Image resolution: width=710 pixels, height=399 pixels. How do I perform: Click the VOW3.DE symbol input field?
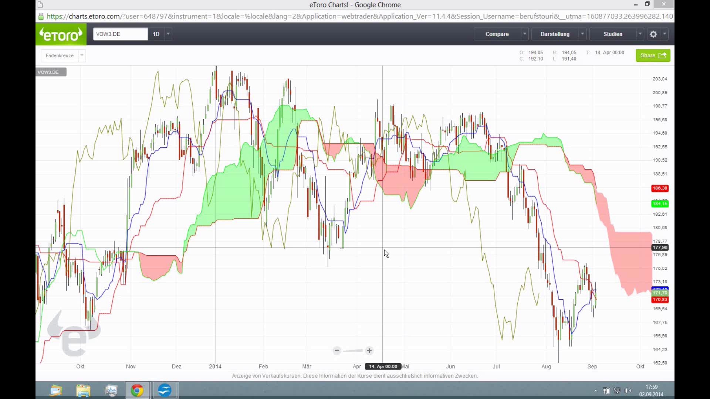[120, 34]
